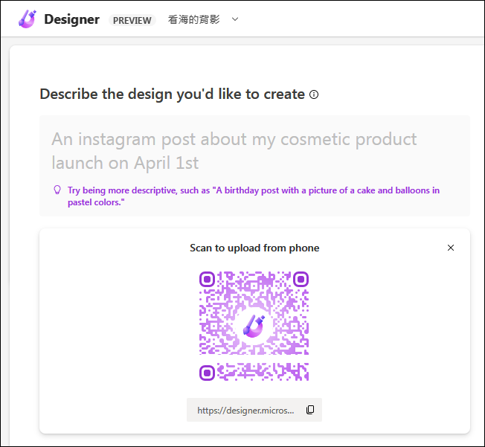This screenshot has width=485, height=447.
Task: Click the 'Scan to upload from phone' heading
Action: pyautogui.click(x=254, y=248)
